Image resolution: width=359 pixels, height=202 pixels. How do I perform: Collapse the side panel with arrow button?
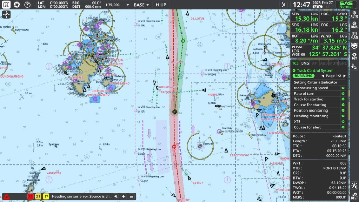283,5
